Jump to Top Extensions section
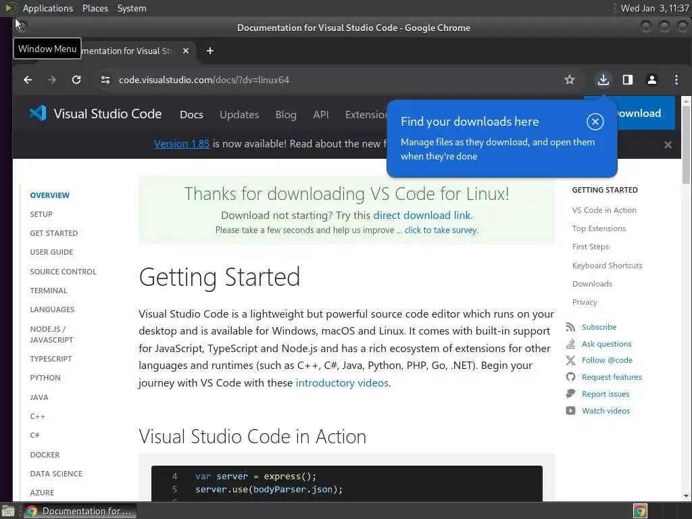This screenshot has width=692, height=519. 599,228
